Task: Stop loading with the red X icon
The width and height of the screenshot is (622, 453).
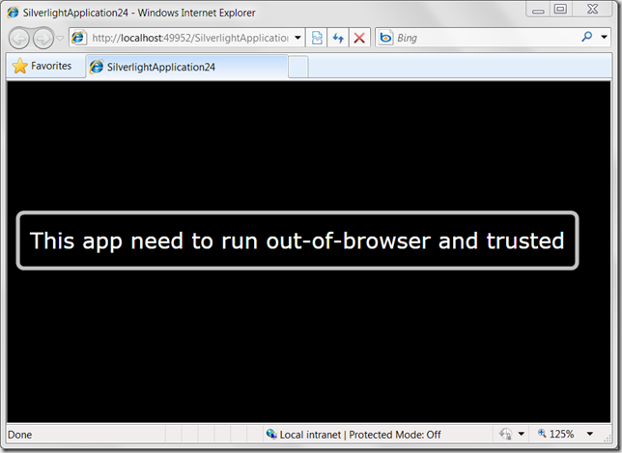Action: point(359,38)
